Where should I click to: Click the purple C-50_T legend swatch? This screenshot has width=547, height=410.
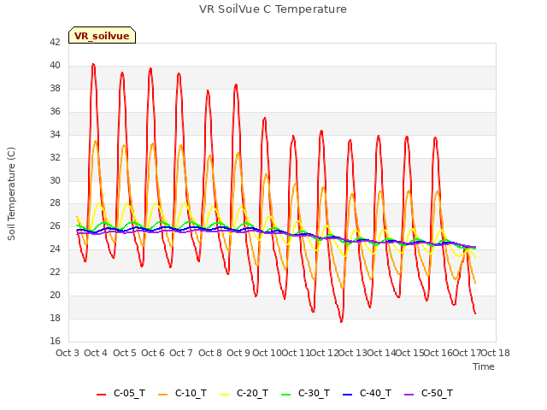409,395
